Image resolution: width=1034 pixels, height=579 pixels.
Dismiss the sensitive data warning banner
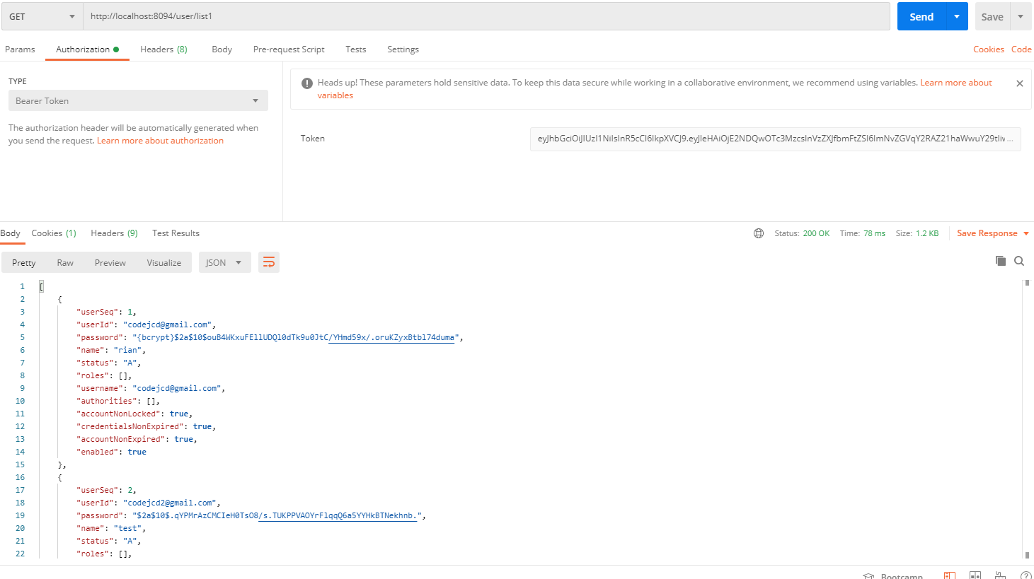tap(1020, 83)
